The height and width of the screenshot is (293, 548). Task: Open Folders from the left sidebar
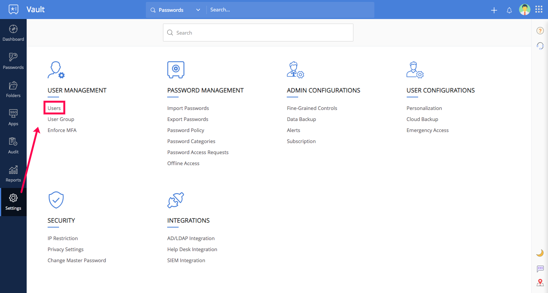13,90
